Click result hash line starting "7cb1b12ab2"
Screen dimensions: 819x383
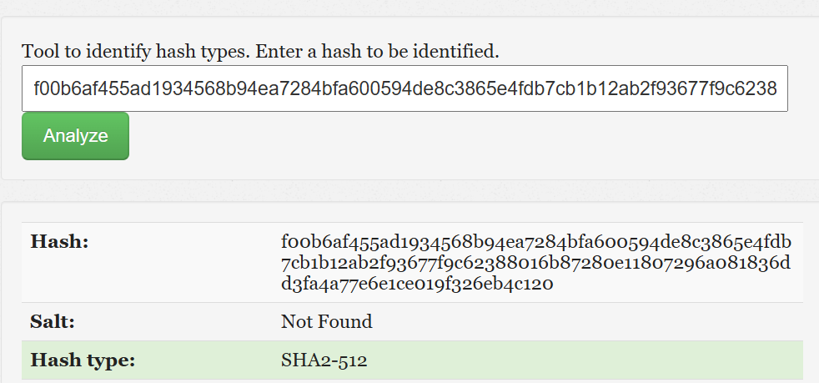tap(535, 264)
